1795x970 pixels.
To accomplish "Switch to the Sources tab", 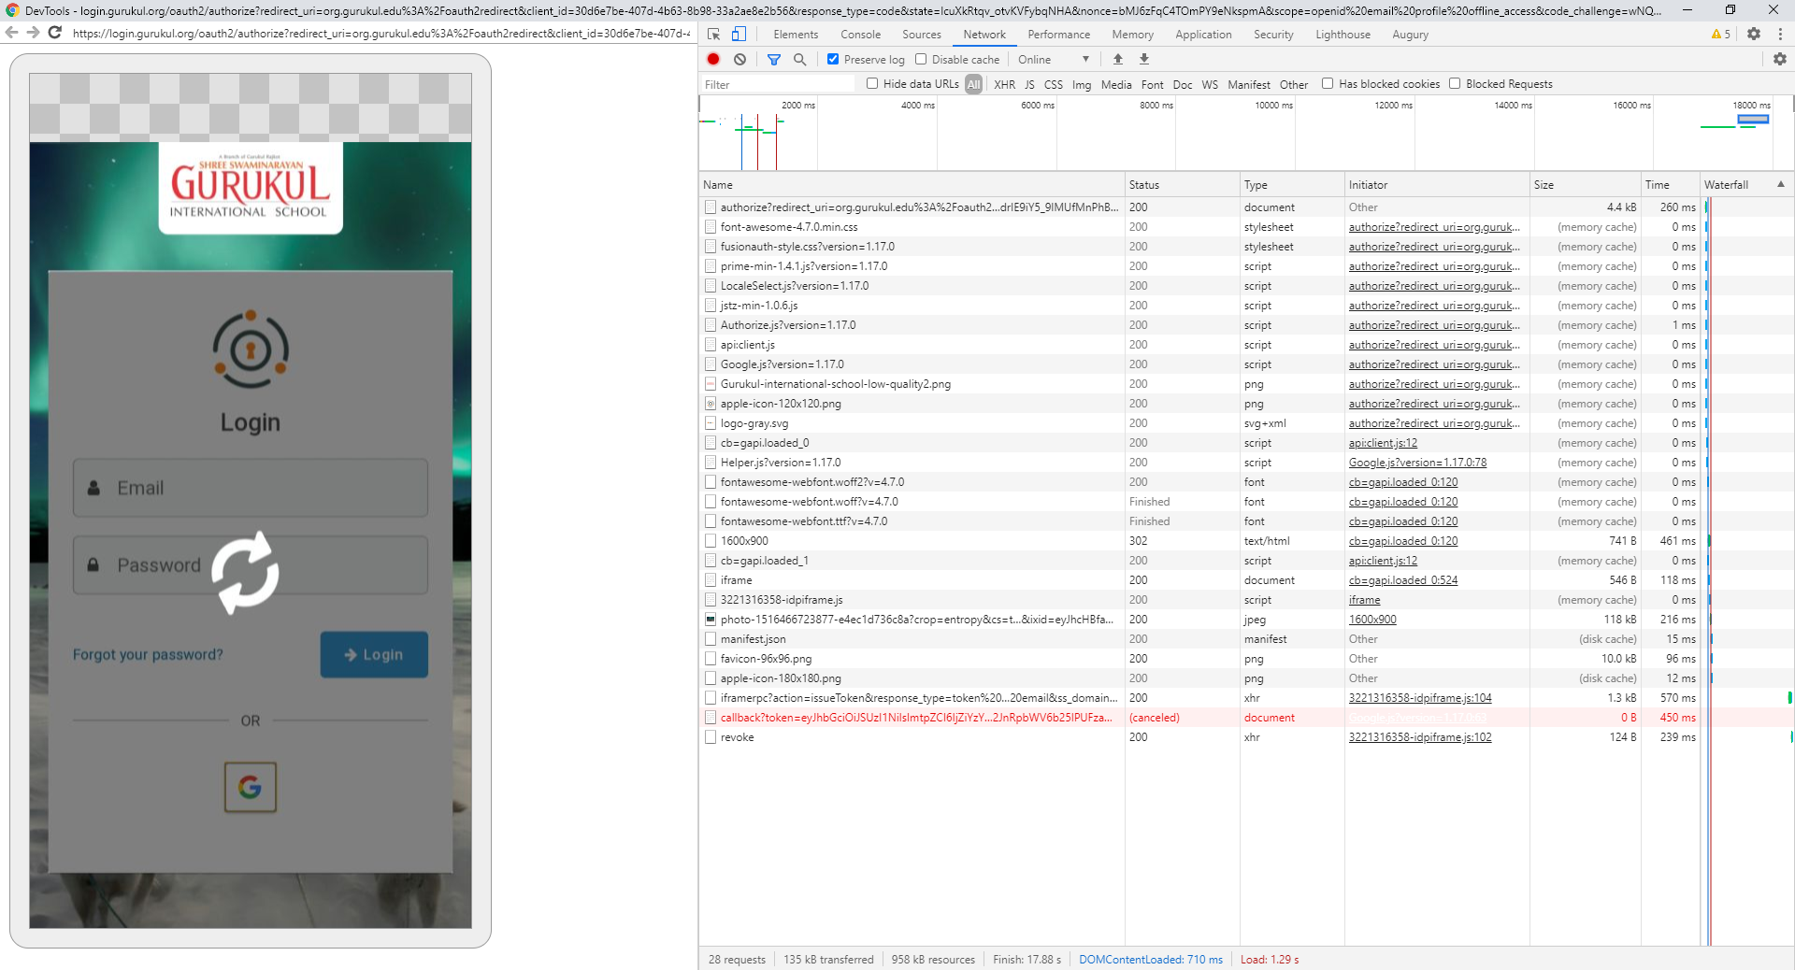I will click(x=922, y=35).
